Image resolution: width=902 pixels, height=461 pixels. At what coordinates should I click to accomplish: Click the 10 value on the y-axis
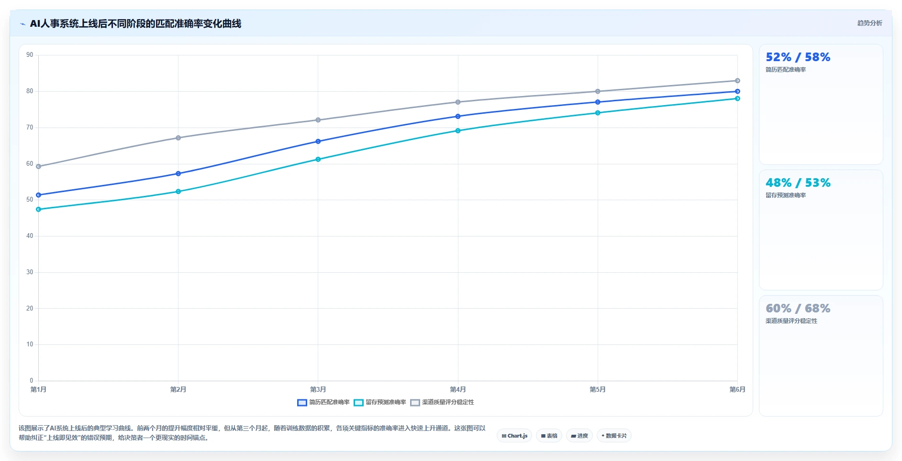(x=30, y=344)
